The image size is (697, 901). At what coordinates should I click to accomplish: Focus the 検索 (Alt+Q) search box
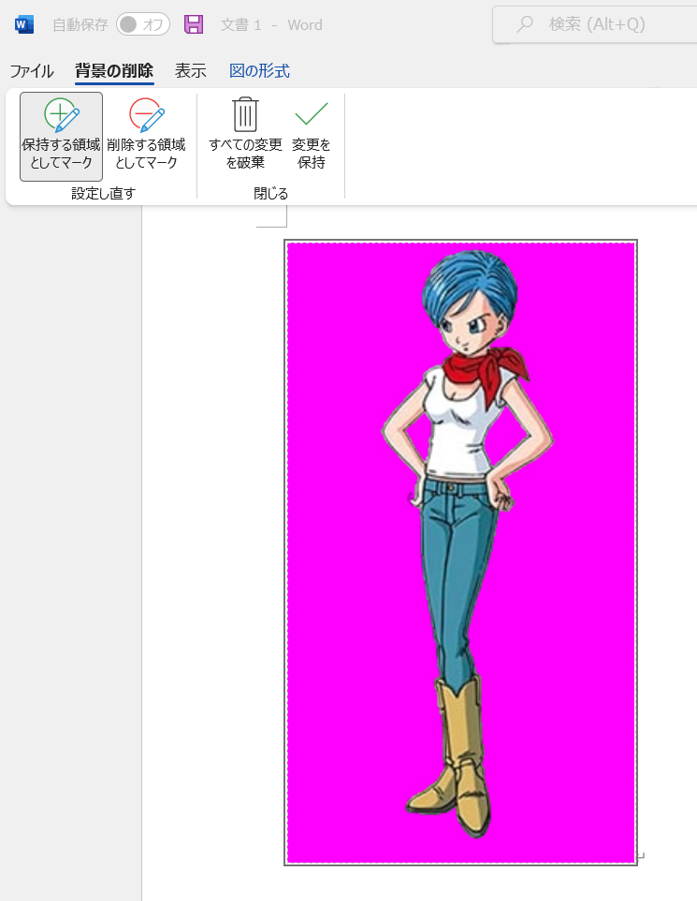pos(595,24)
